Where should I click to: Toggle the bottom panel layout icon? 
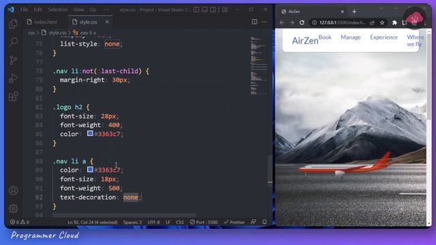[x=204, y=10]
